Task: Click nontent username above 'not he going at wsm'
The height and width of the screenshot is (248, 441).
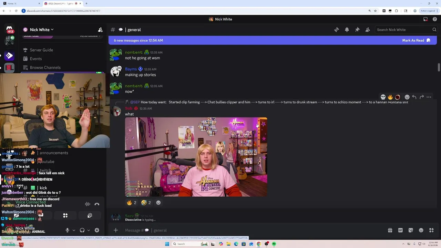Action: coord(134,52)
